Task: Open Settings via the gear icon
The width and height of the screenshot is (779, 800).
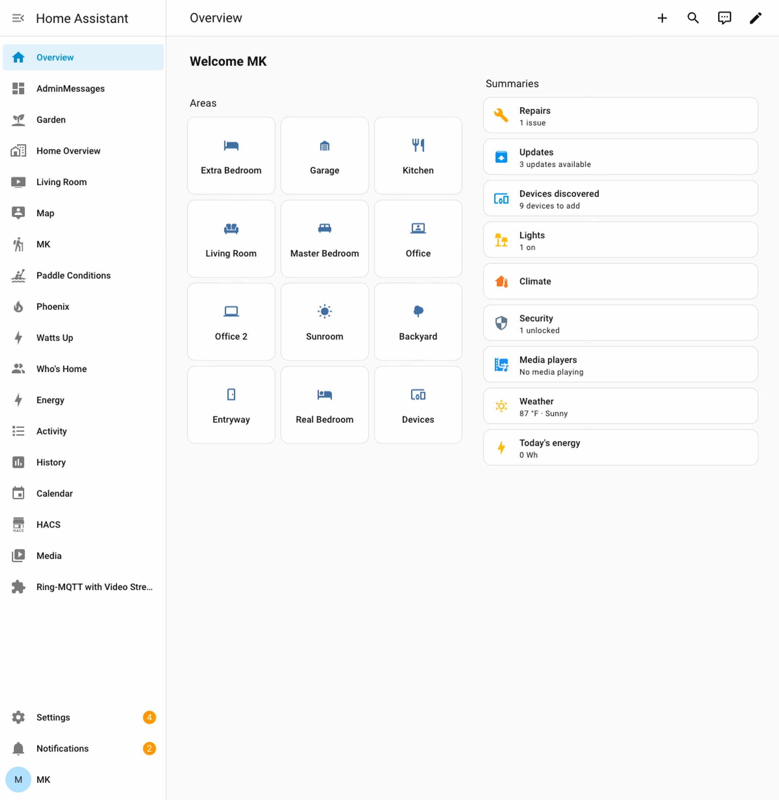Action: 18,717
